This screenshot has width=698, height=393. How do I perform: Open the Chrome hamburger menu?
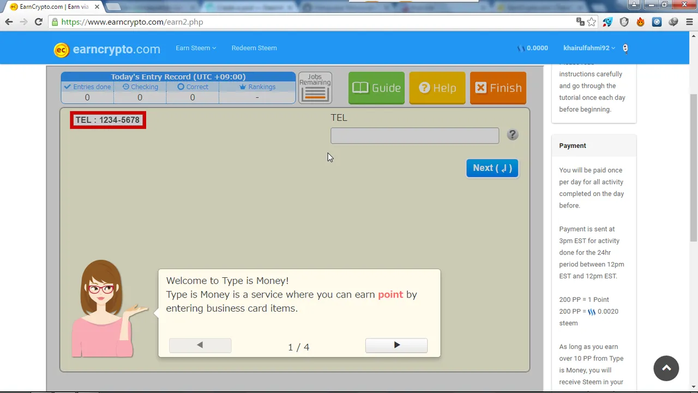(690, 22)
